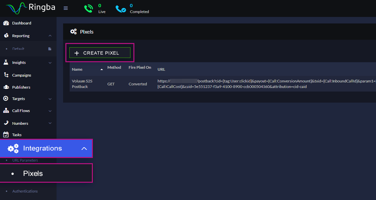Click the gears icon in Pixels header

tap(73, 32)
